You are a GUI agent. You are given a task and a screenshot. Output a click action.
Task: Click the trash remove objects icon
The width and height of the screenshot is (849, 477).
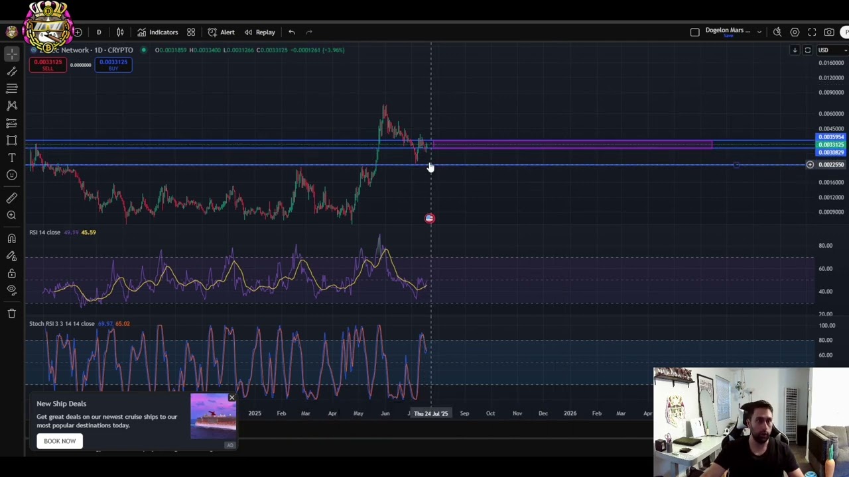tap(12, 313)
